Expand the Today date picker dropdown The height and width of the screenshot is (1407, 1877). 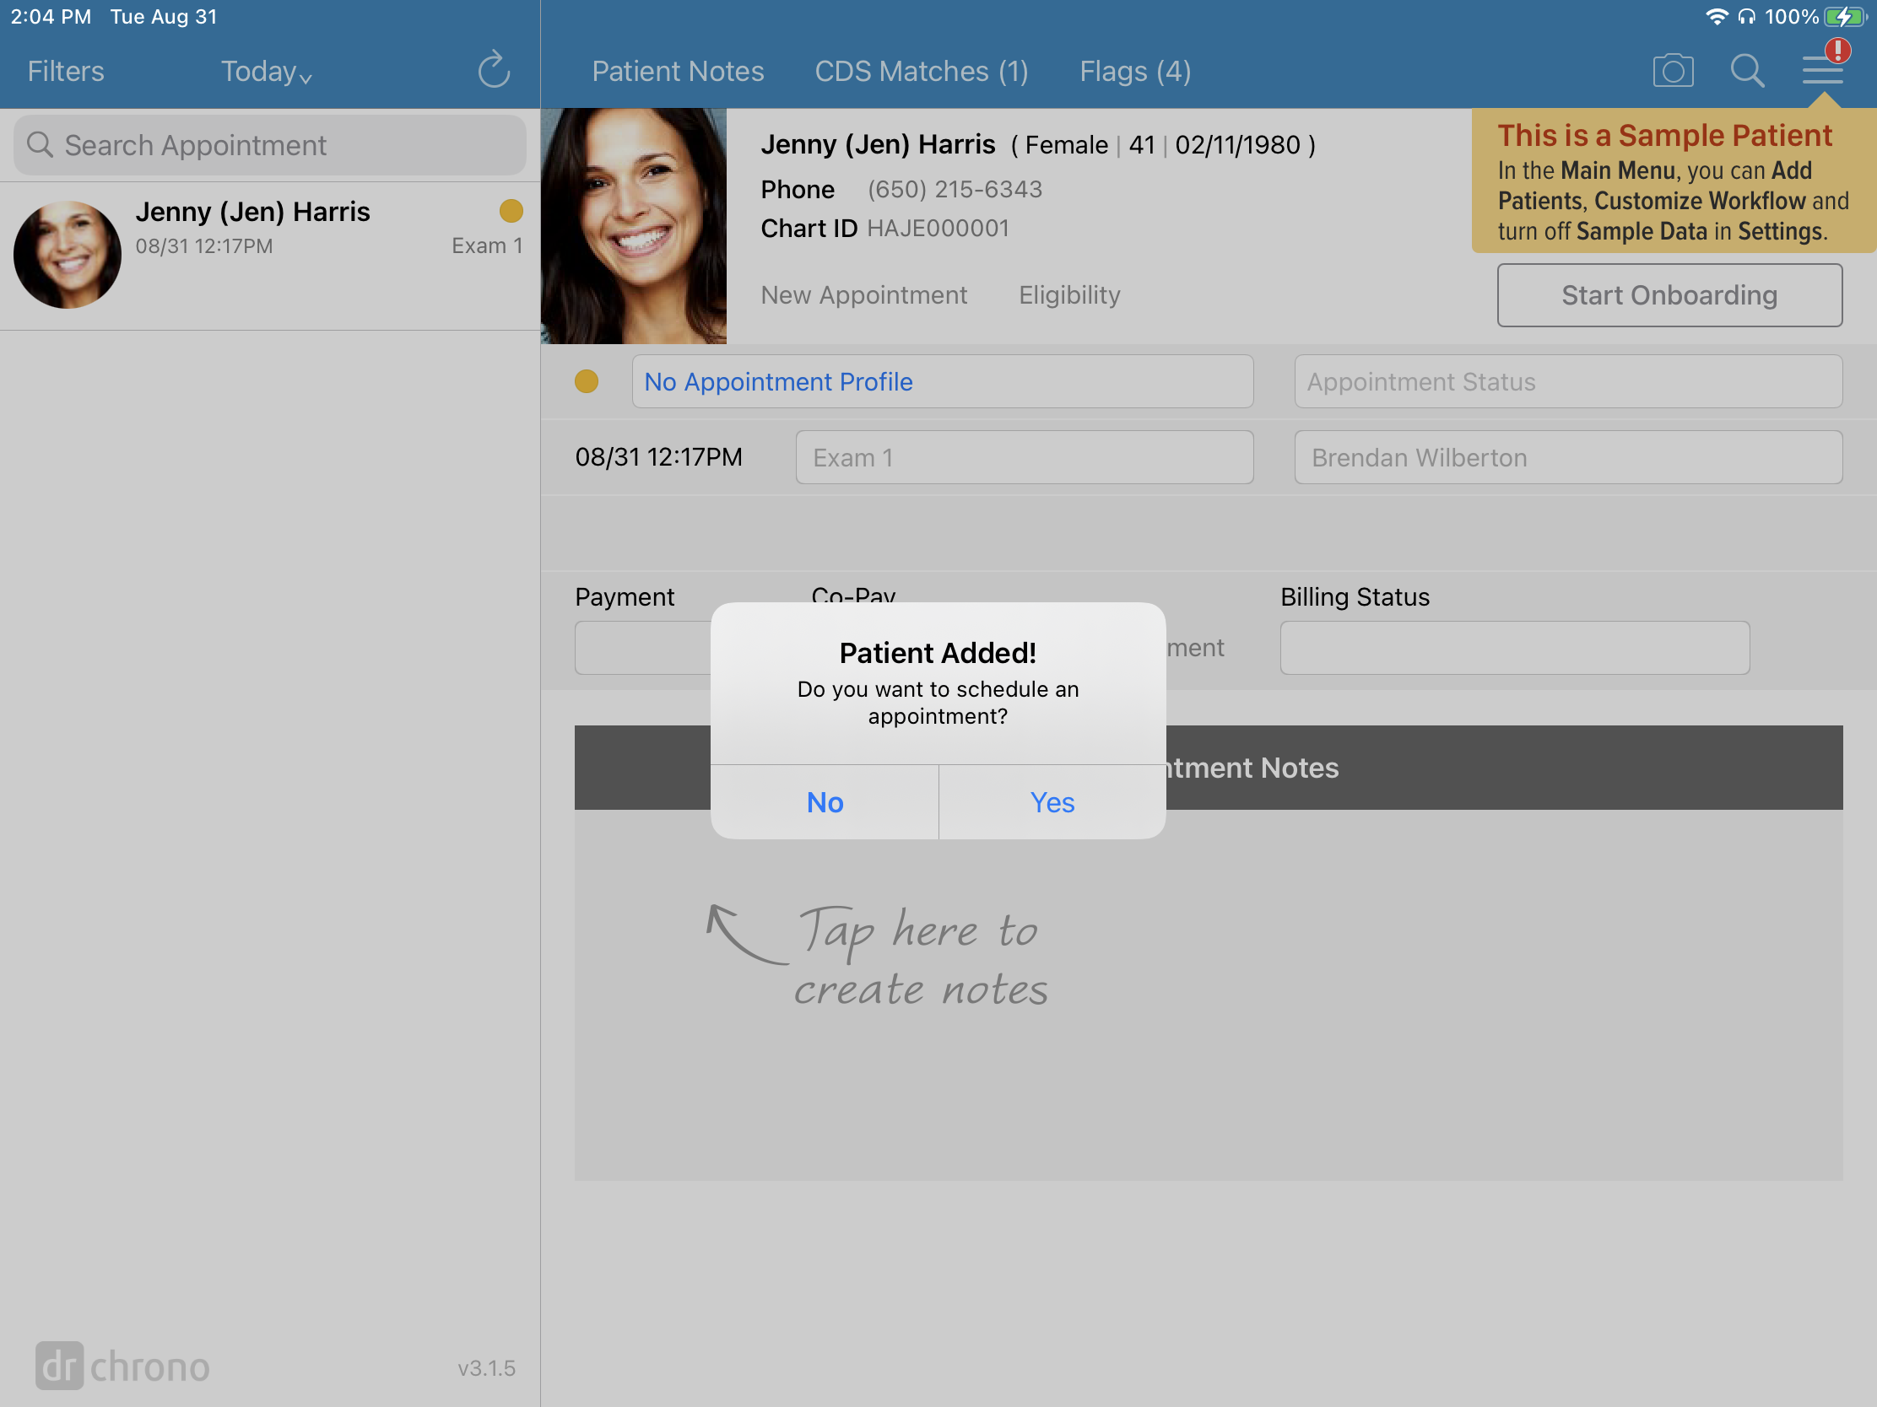(268, 69)
